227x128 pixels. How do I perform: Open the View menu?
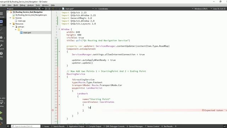tap(10, 5)
